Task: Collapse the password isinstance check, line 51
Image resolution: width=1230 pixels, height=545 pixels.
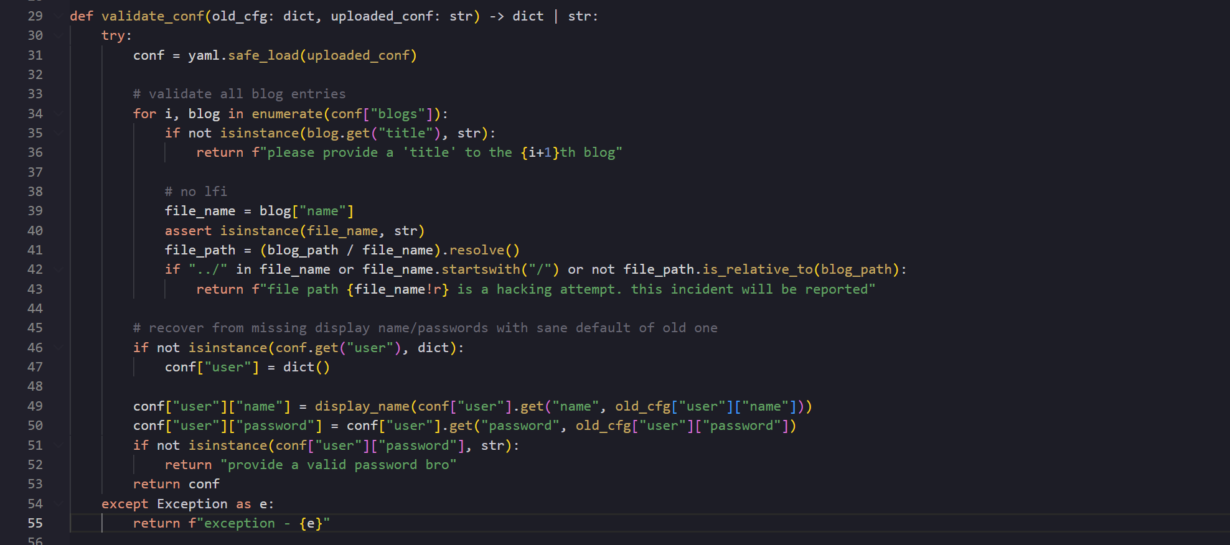Action: click(x=58, y=445)
